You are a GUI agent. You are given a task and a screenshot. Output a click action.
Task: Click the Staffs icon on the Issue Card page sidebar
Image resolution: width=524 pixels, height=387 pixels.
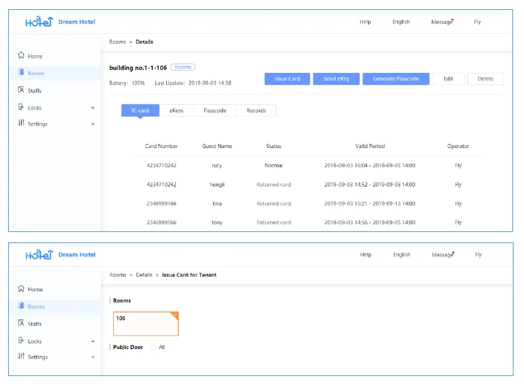click(21, 323)
